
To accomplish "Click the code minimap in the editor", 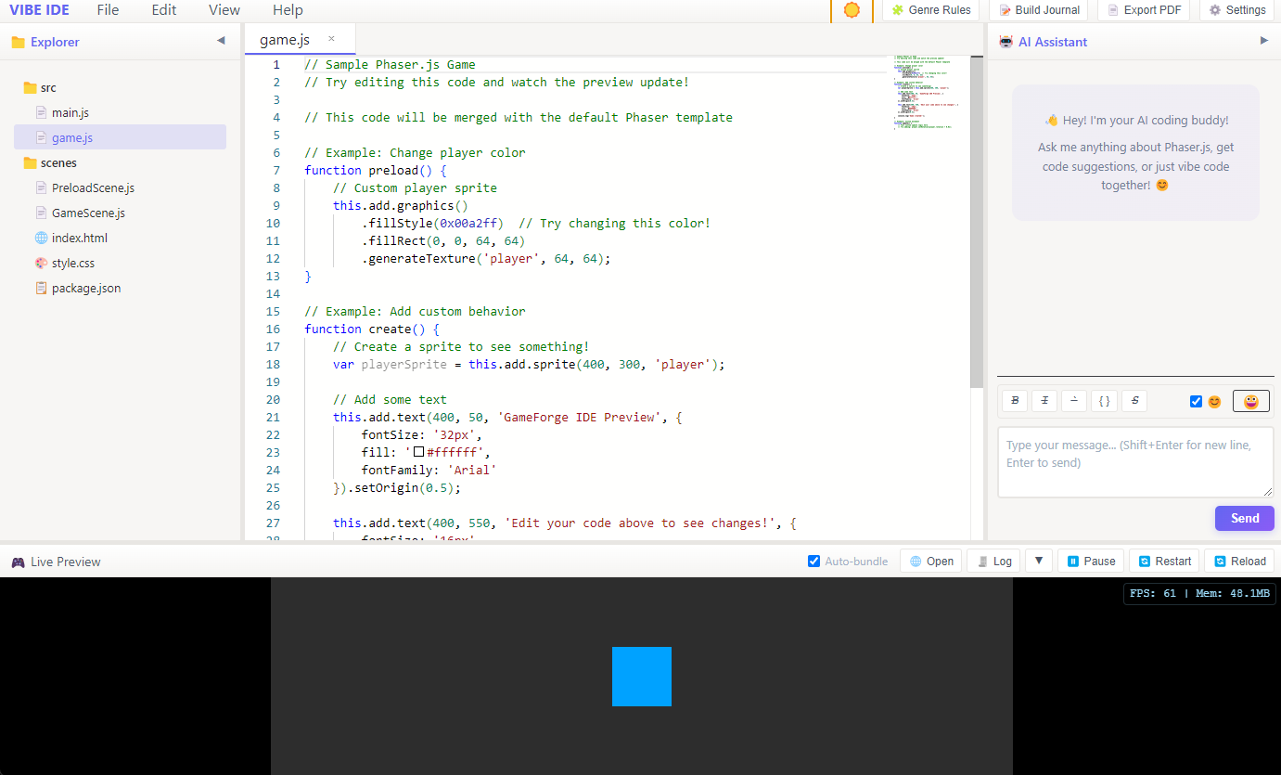I will tap(929, 93).
